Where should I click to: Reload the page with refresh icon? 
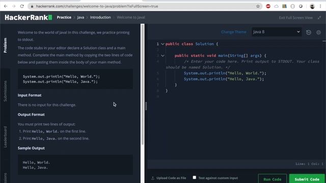(22, 6)
